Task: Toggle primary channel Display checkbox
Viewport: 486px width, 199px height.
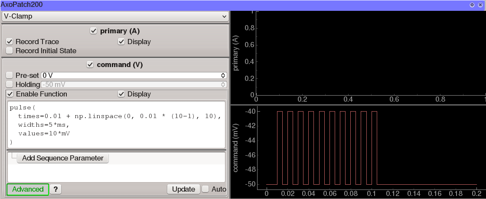Action: [121, 42]
